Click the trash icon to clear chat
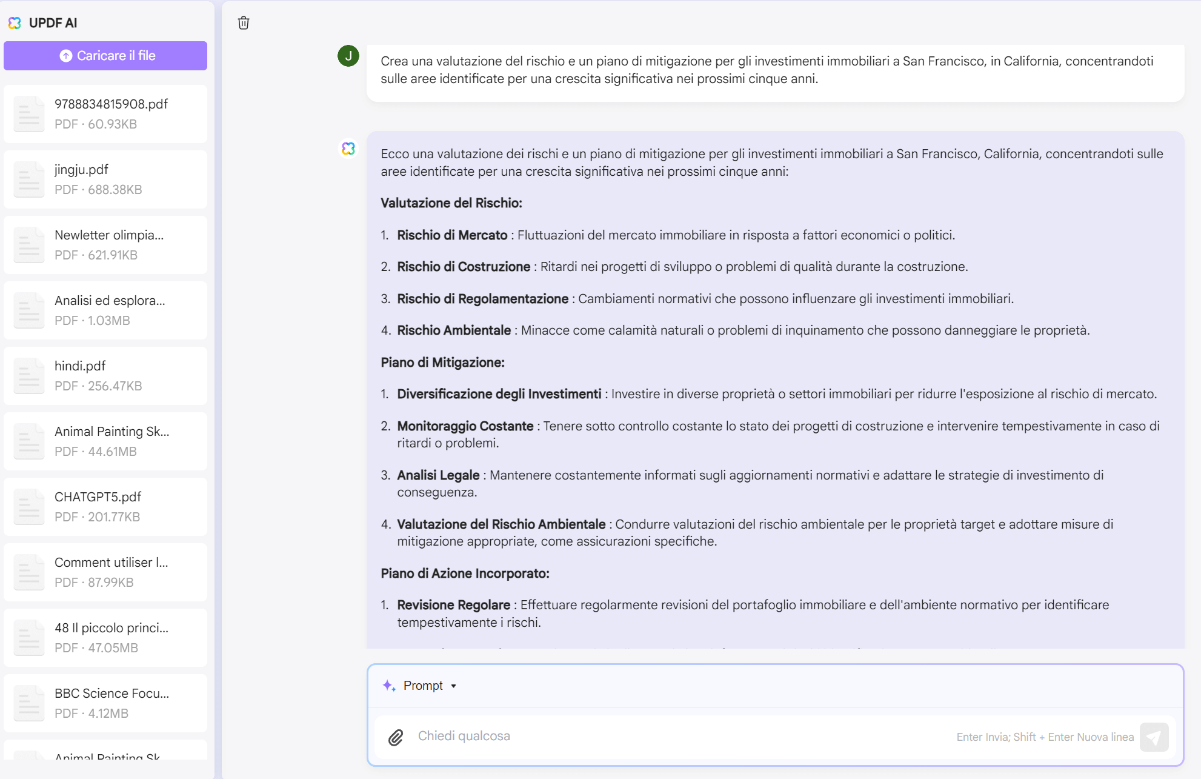This screenshot has width=1201, height=779. tap(244, 23)
